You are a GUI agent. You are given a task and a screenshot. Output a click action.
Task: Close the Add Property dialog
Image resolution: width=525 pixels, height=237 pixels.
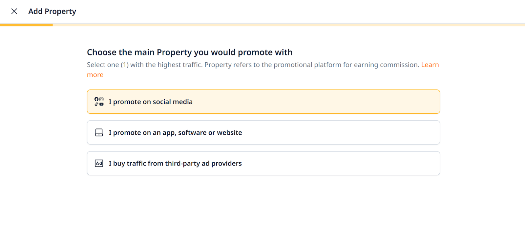14,11
